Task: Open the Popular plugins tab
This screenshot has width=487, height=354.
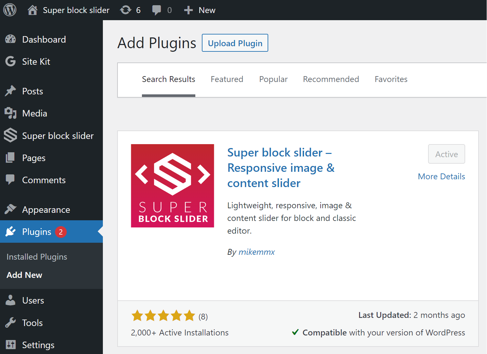Action: pos(273,79)
